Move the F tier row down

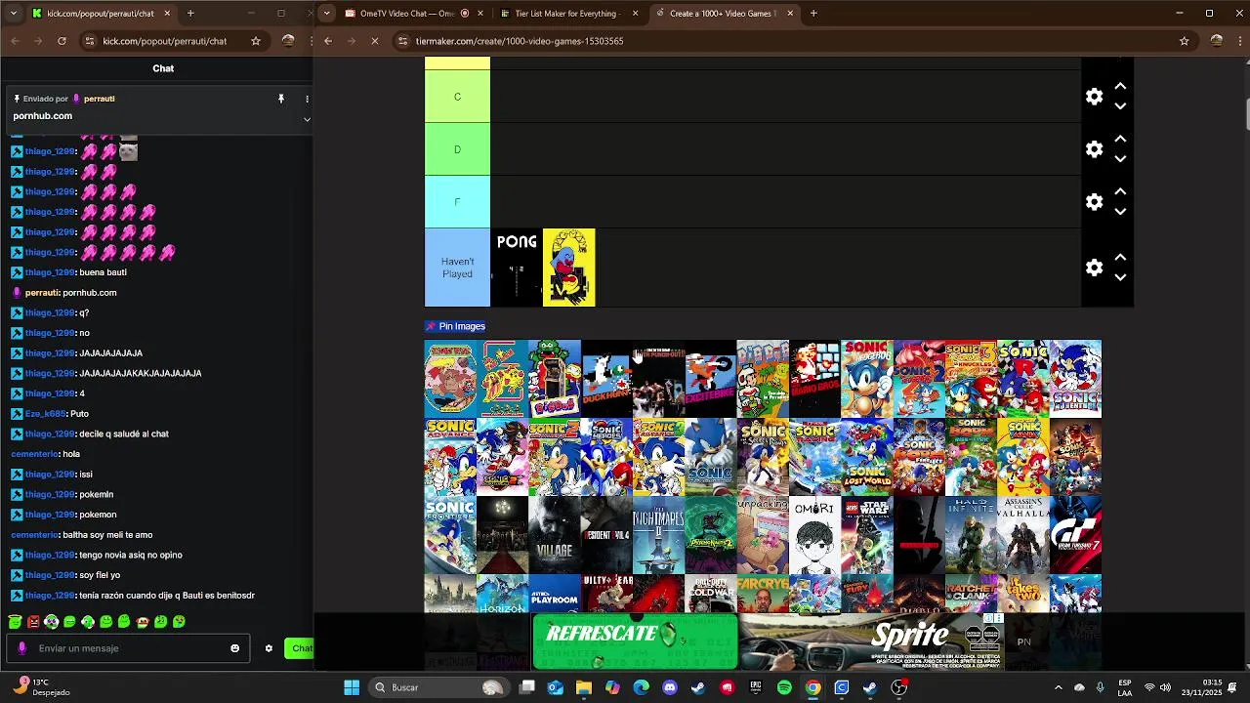(1120, 212)
